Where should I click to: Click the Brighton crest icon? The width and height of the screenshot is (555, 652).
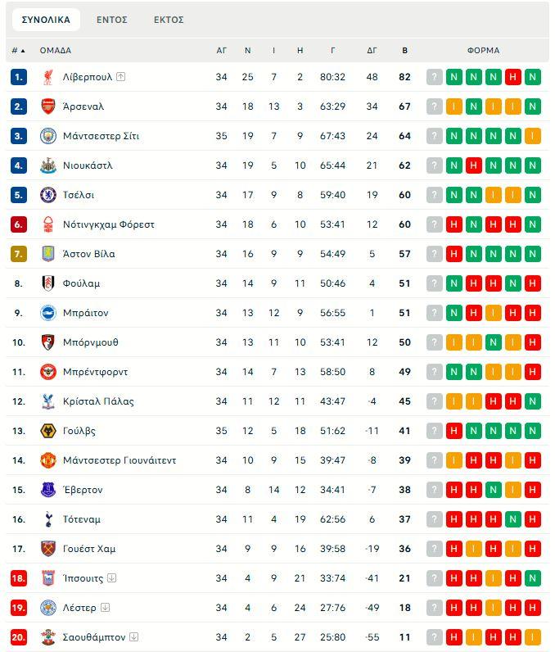(x=47, y=313)
